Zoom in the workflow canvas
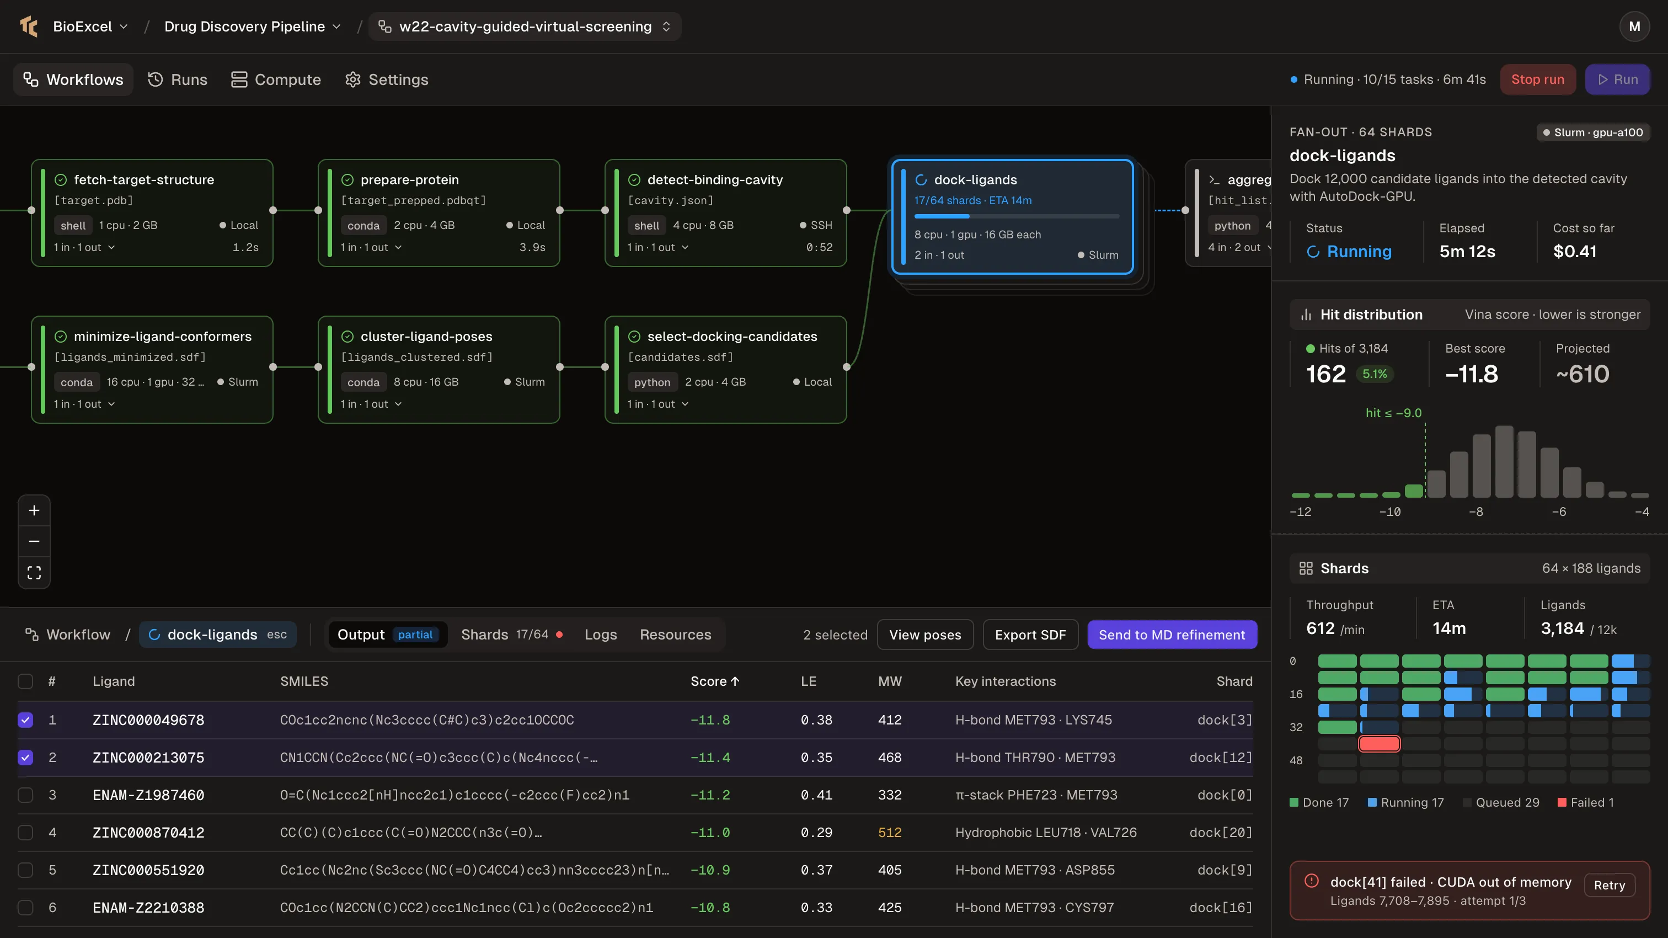This screenshot has height=938, width=1668. coord(34,510)
